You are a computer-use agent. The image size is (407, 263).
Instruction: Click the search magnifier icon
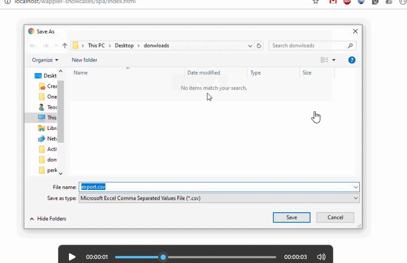350,46
